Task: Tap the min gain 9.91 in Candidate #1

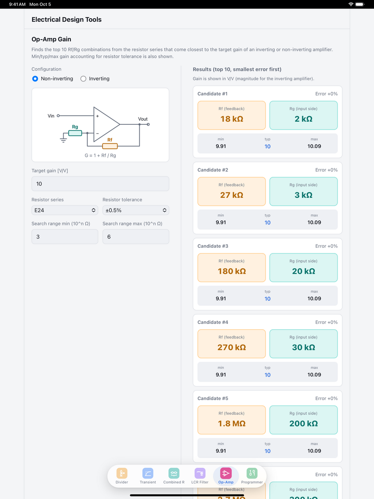Action: [x=221, y=146]
